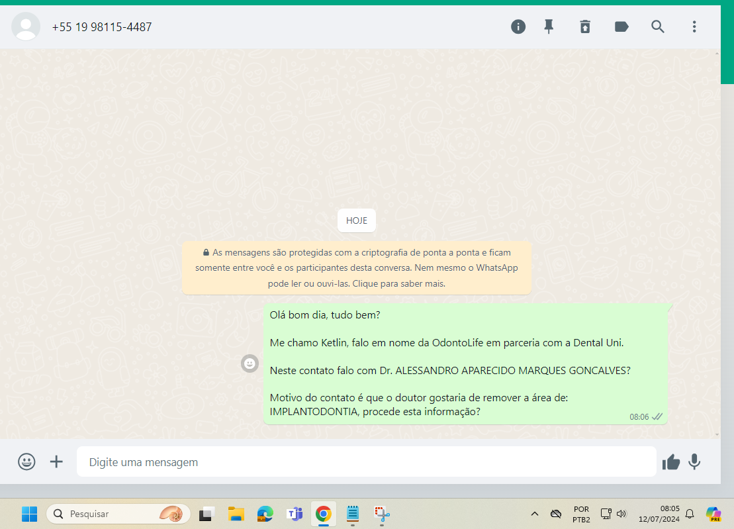Pin this conversation with pushpin icon
Screen dimensions: 734x529
click(x=549, y=26)
